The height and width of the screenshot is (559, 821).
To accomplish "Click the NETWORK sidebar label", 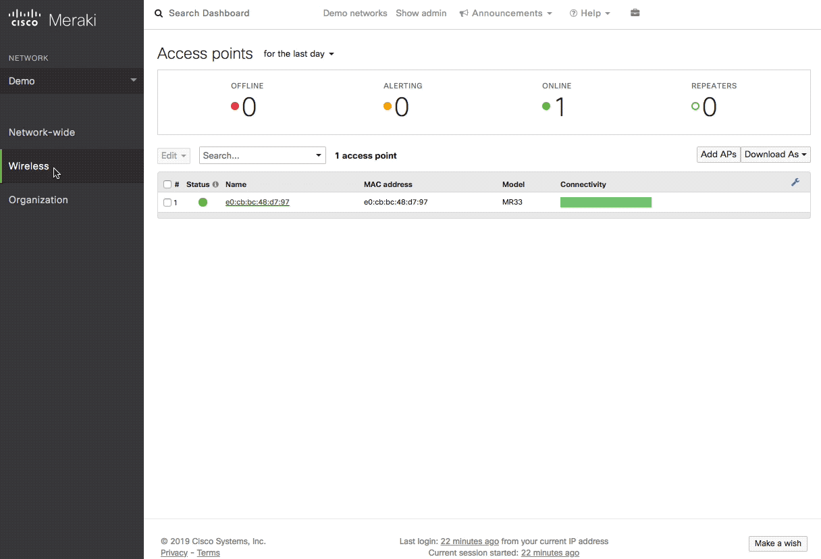I will (28, 58).
